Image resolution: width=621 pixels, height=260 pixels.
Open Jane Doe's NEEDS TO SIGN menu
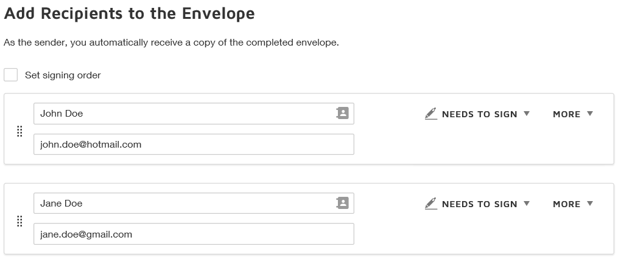[x=479, y=204]
